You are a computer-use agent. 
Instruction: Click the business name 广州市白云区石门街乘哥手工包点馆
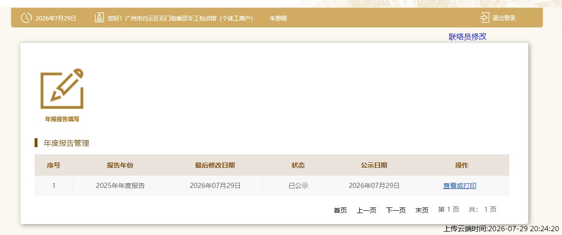(x=170, y=18)
